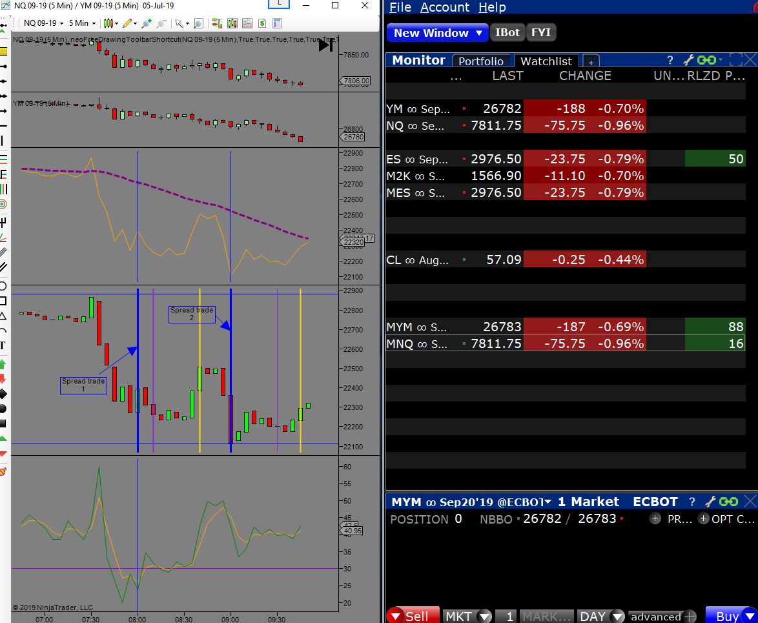Click the skip-to-end playback arrow on chart

326,45
